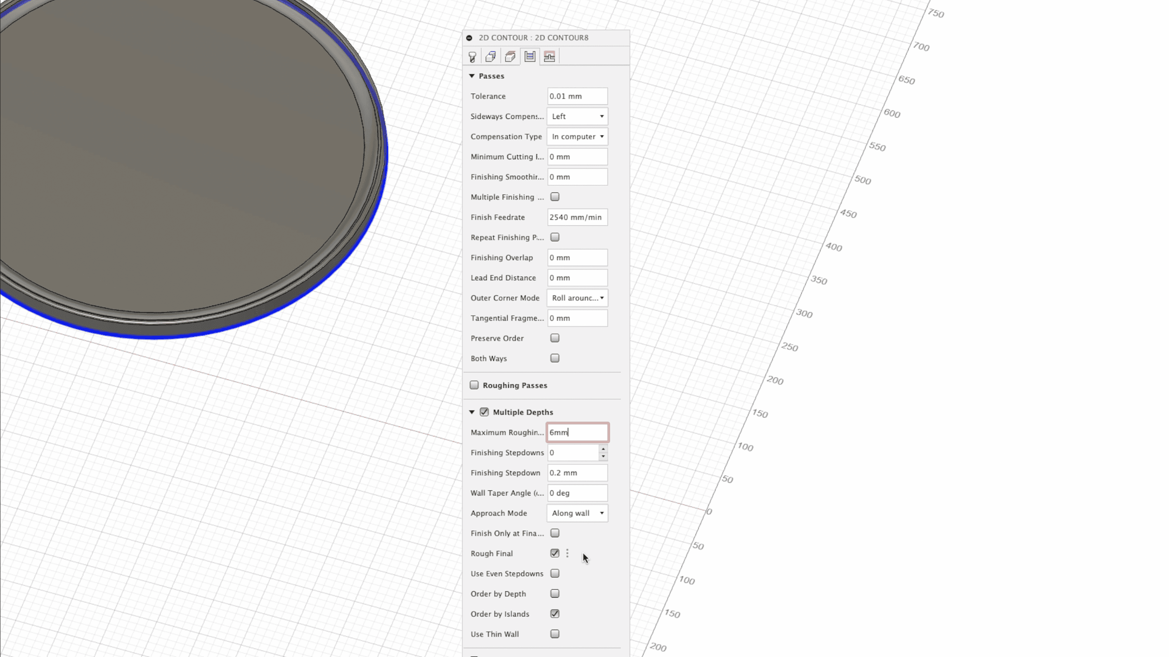Open the Approach Mode dropdown
Viewport: 1169px width, 657px height.
577,513
